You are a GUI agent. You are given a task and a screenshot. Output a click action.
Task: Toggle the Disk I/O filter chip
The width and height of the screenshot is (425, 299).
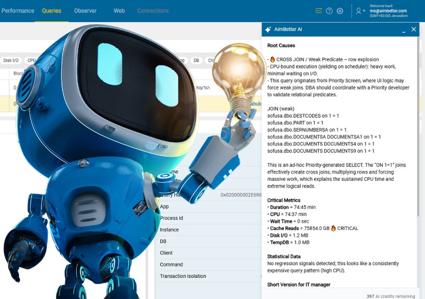(x=11, y=60)
